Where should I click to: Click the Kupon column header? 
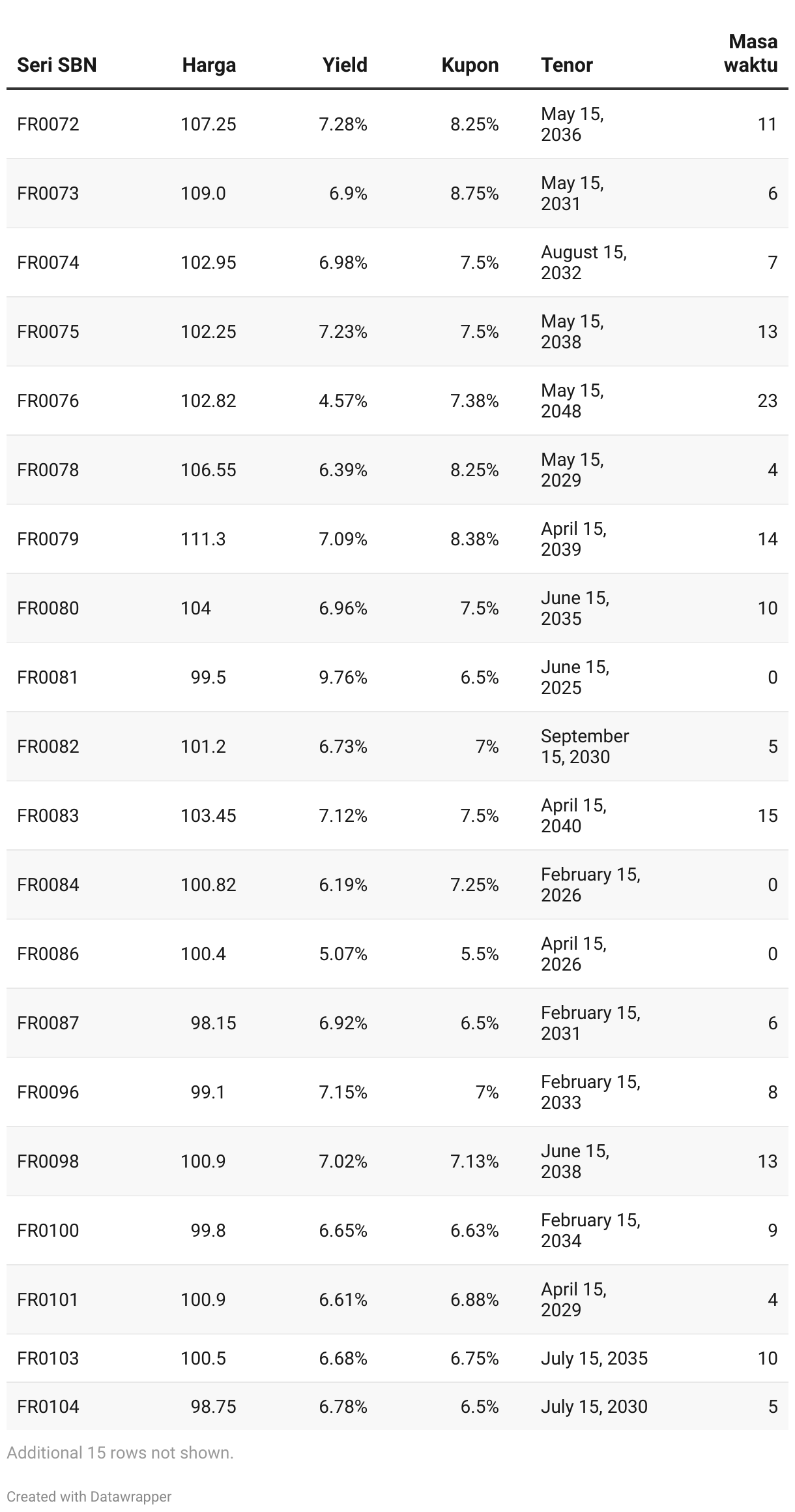tap(470, 65)
